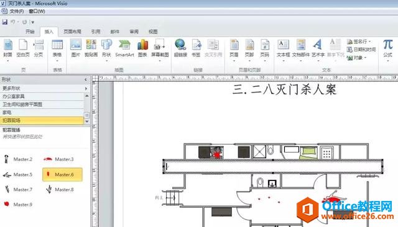Open the shapes (形状) gallery
Viewport: 398px width, 227px height.
(106, 50)
